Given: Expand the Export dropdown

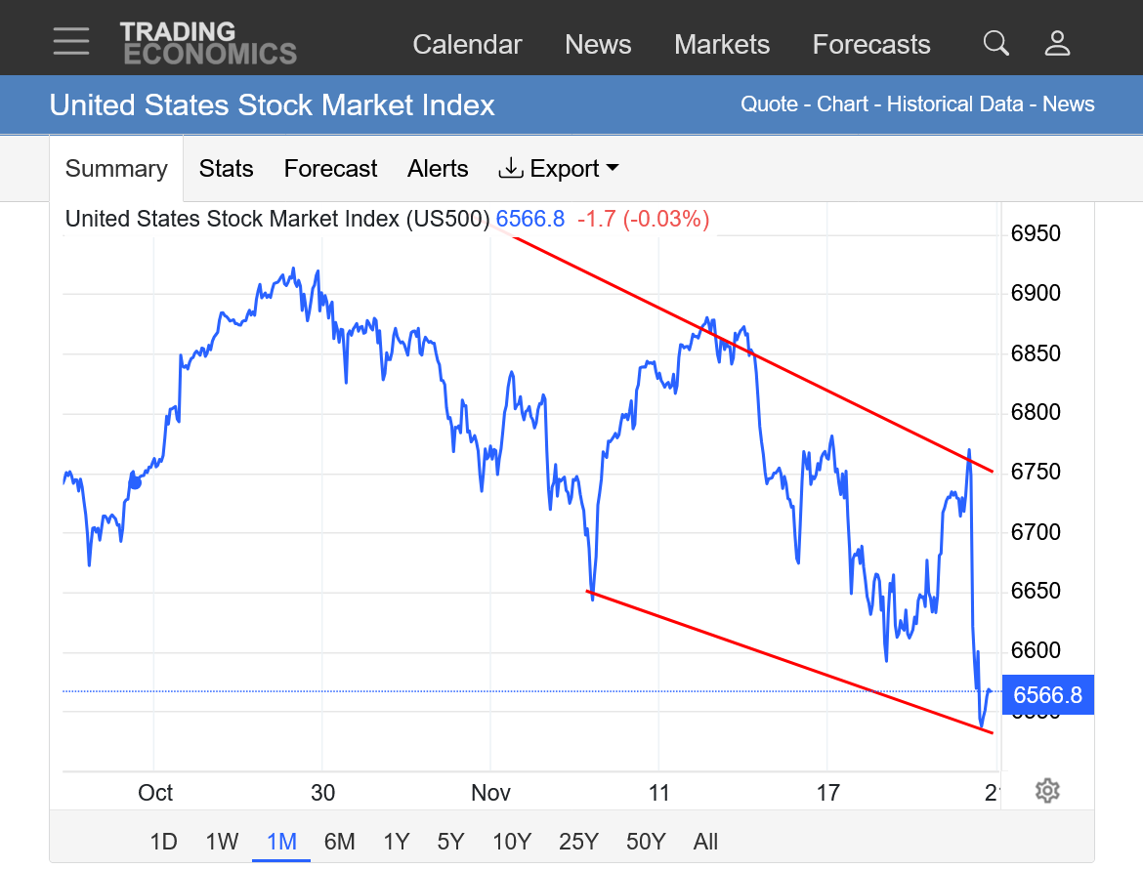Looking at the screenshot, I should coord(559,169).
